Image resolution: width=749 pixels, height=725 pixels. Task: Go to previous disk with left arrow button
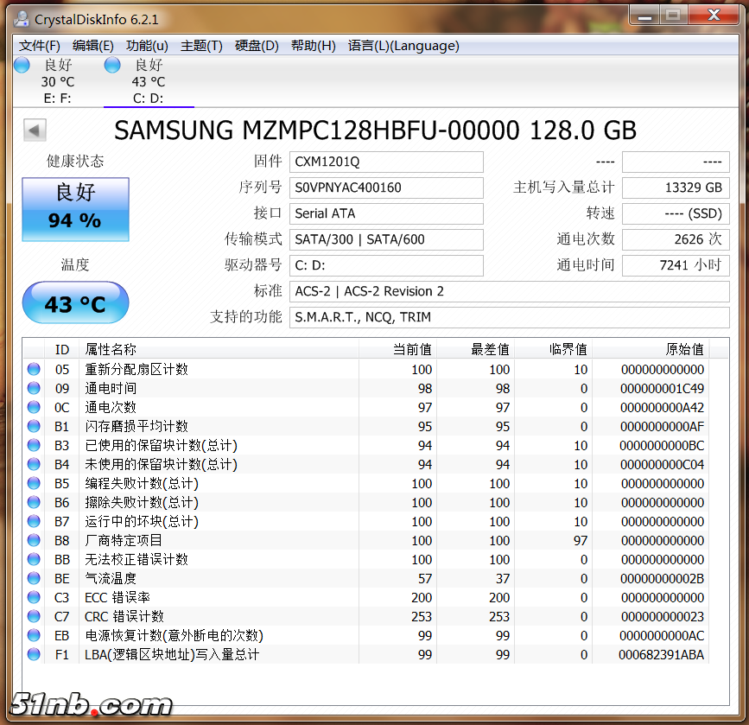(35, 130)
